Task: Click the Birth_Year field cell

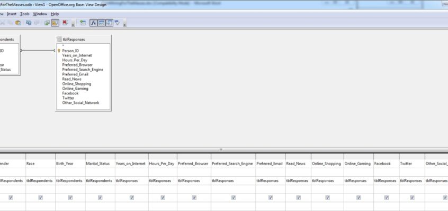Action: tap(70, 164)
